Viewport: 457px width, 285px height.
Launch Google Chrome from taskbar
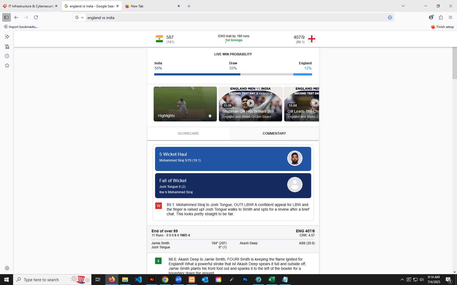pos(165,280)
